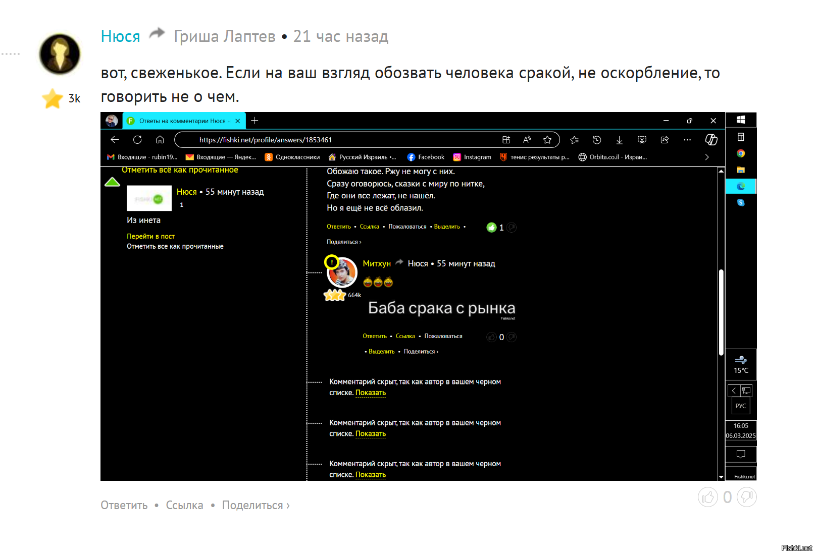Image resolution: width=815 pixels, height=554 pixels.
Task: Click the green up arrow near Из инета
Action: pyautogui.click(x=112, y=182)
